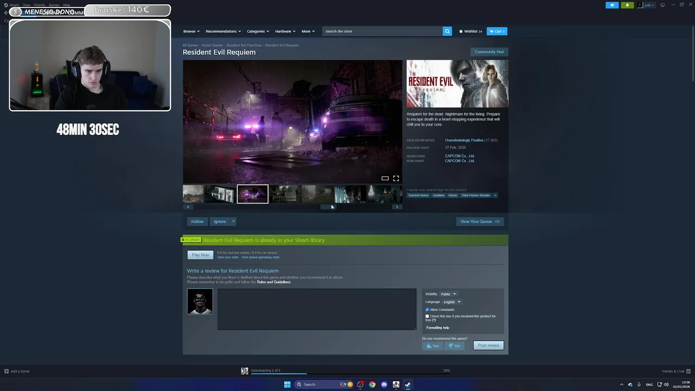Click the reviewer avatar next to the review box
This screenshot has height=391, width=695.
point(200,301)
